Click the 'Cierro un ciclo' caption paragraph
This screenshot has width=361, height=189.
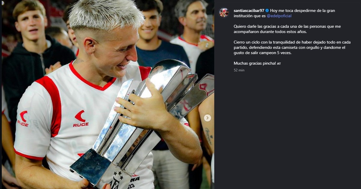click(292, 47)
